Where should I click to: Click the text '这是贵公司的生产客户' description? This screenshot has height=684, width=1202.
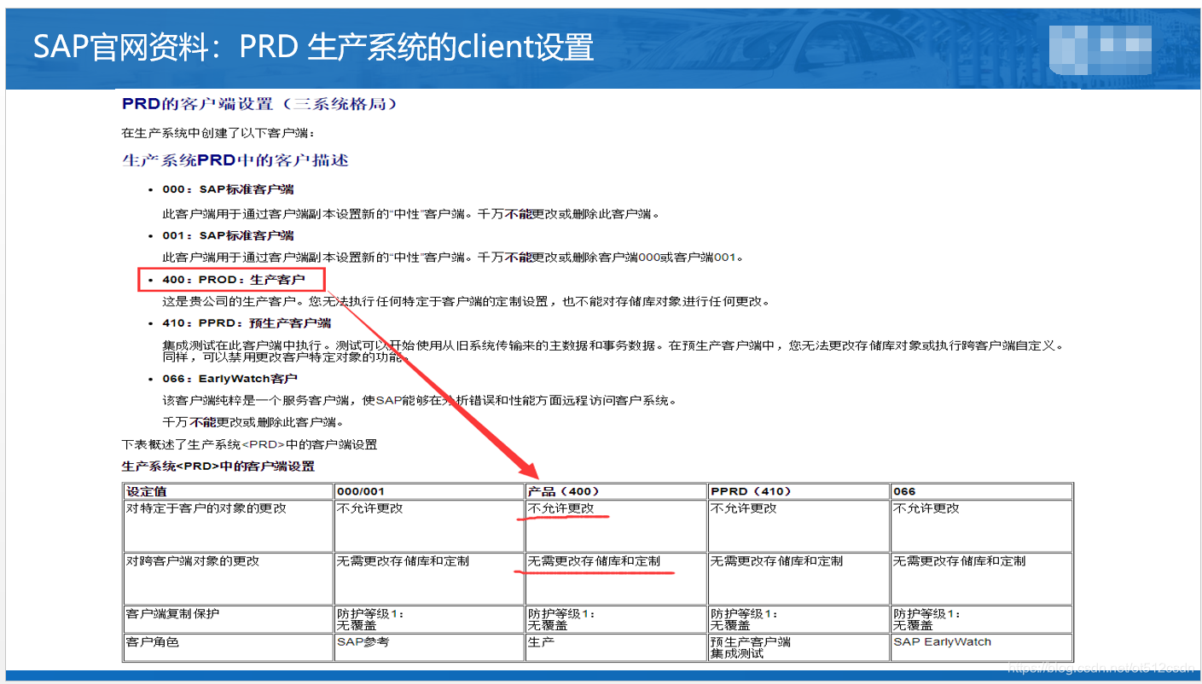click(x=467, y=301)
